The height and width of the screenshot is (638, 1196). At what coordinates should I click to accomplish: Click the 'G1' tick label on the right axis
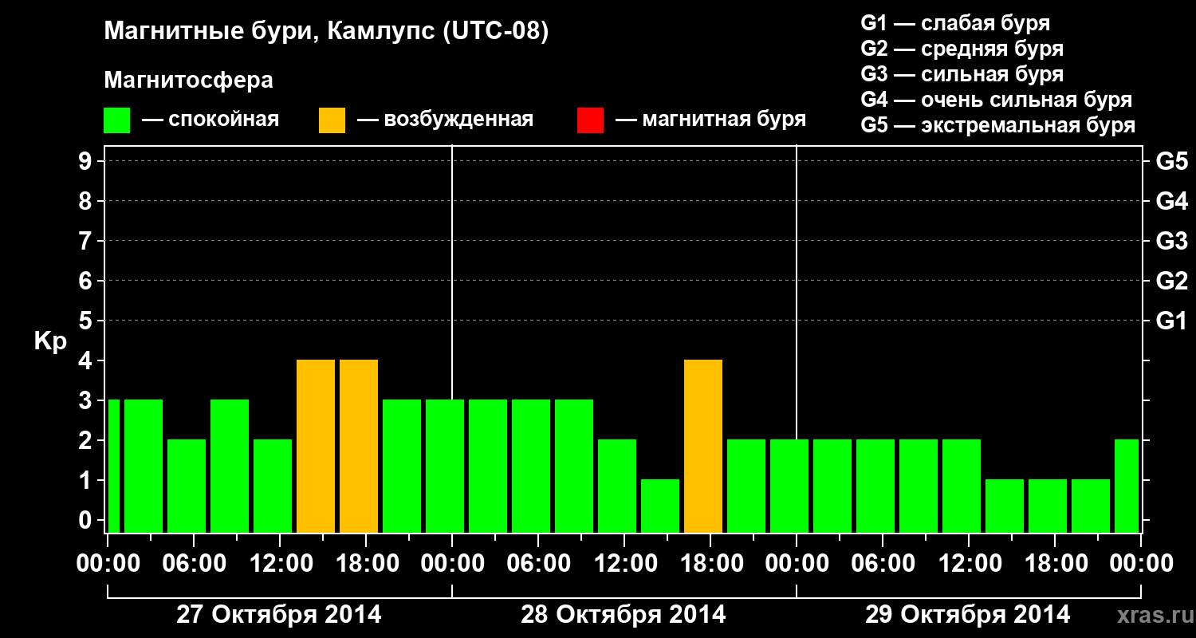1171,321
